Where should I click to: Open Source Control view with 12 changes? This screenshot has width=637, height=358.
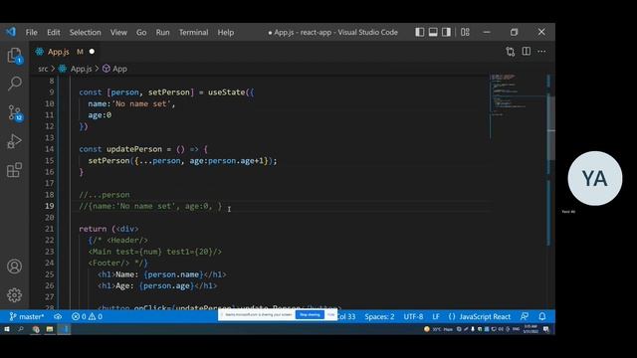[15, 112]
